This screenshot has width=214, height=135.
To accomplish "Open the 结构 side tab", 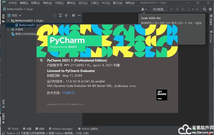I will 4,104.
